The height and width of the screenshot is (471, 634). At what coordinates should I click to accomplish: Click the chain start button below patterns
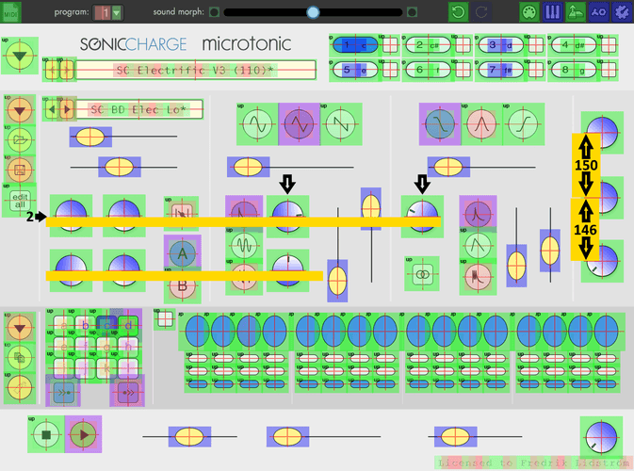[63, 392]
